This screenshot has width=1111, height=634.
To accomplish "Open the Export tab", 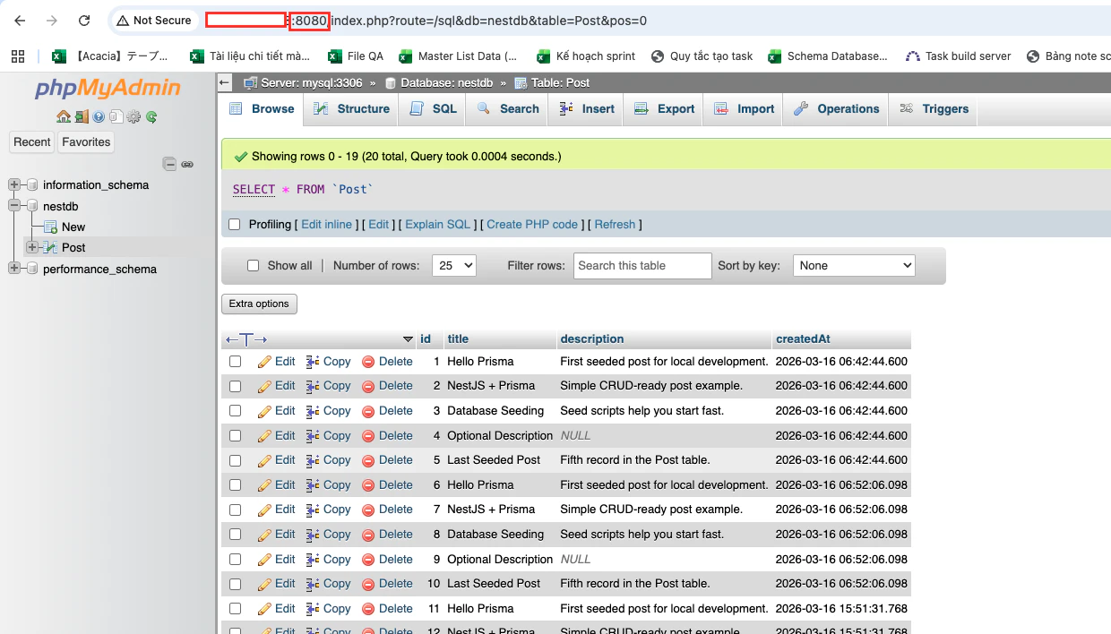I will point(664,108).
